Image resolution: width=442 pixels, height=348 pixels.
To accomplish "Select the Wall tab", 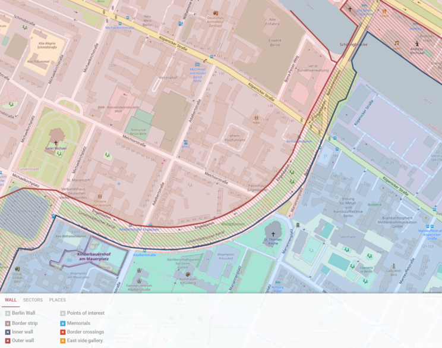I will coord(10,300).
